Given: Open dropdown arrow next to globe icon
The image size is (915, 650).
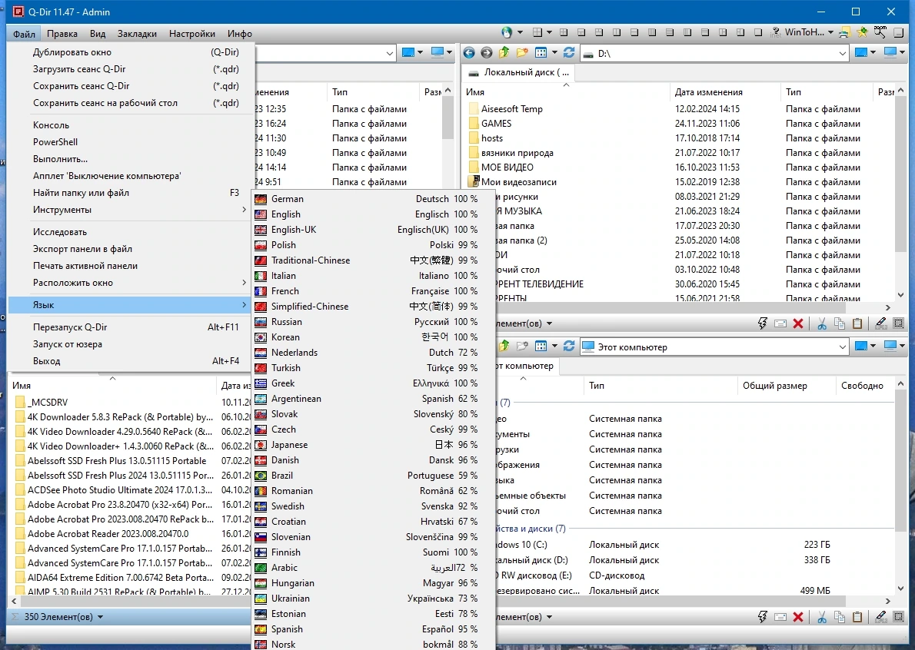Looking at the screenshot, I should [520, 32].
